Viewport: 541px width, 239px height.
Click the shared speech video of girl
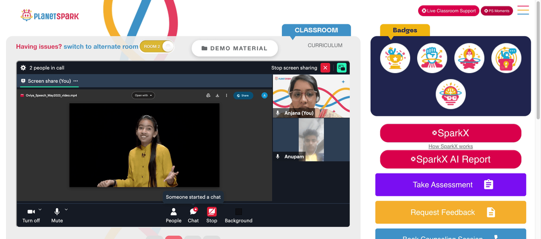point(144,145)
